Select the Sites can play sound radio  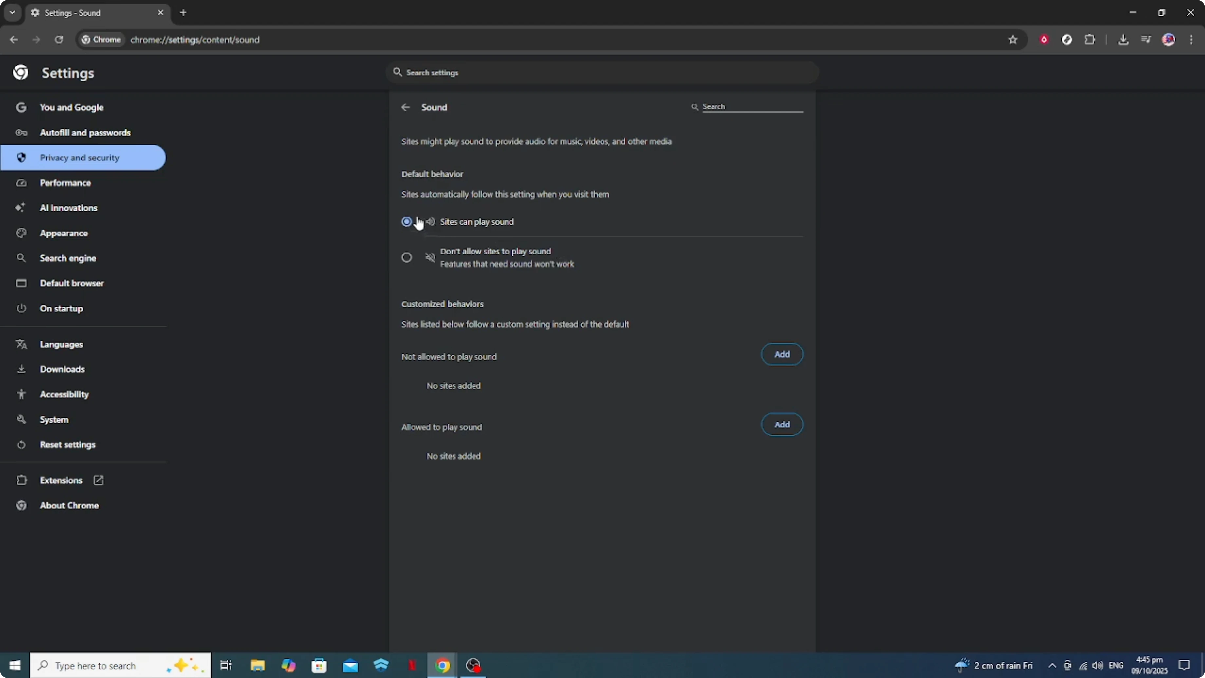[406, 222]
